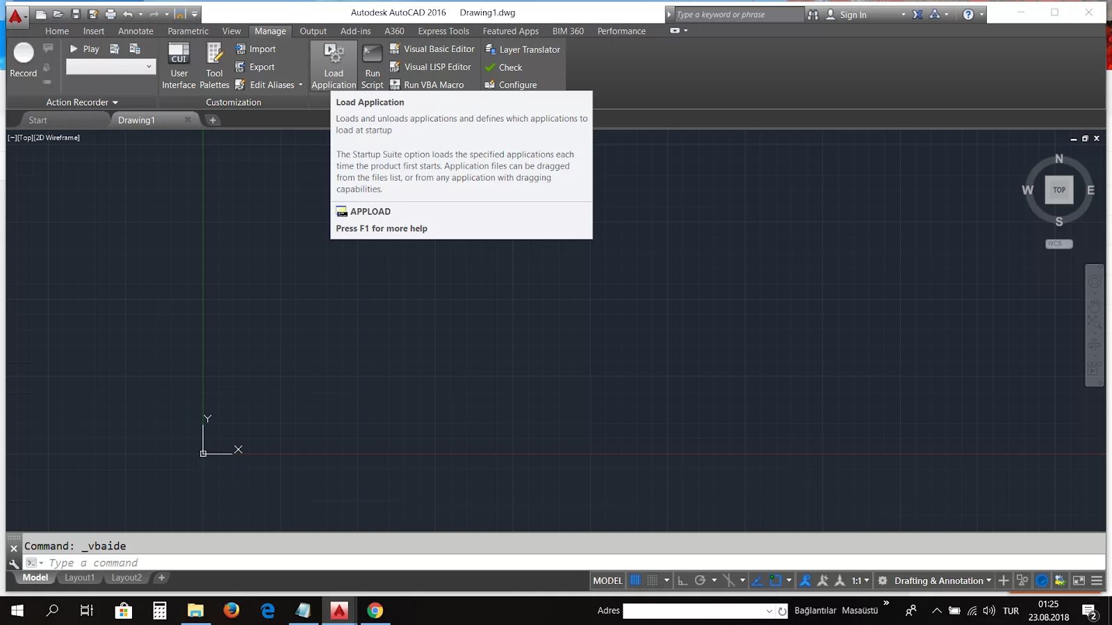Screen dimensions: 1112x625
Task: Open the AutoCAD application menu logo
Action: (16, 16)
